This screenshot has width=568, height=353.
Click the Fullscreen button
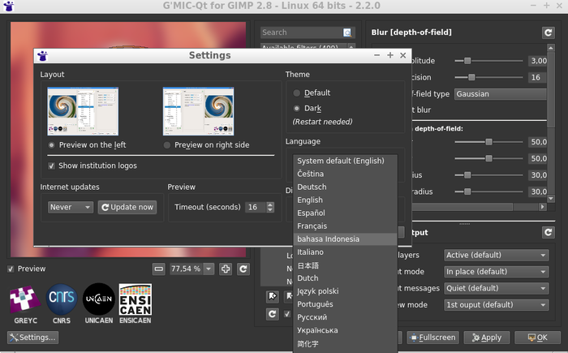pos(432,338)
